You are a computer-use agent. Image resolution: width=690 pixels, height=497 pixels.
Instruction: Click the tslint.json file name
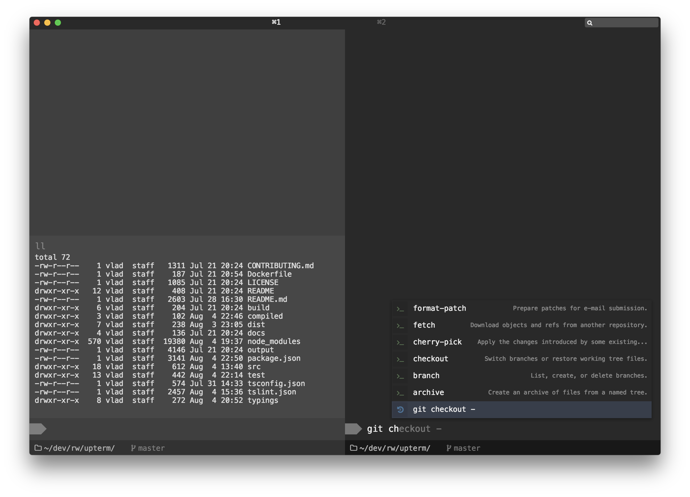pos(272,392)
